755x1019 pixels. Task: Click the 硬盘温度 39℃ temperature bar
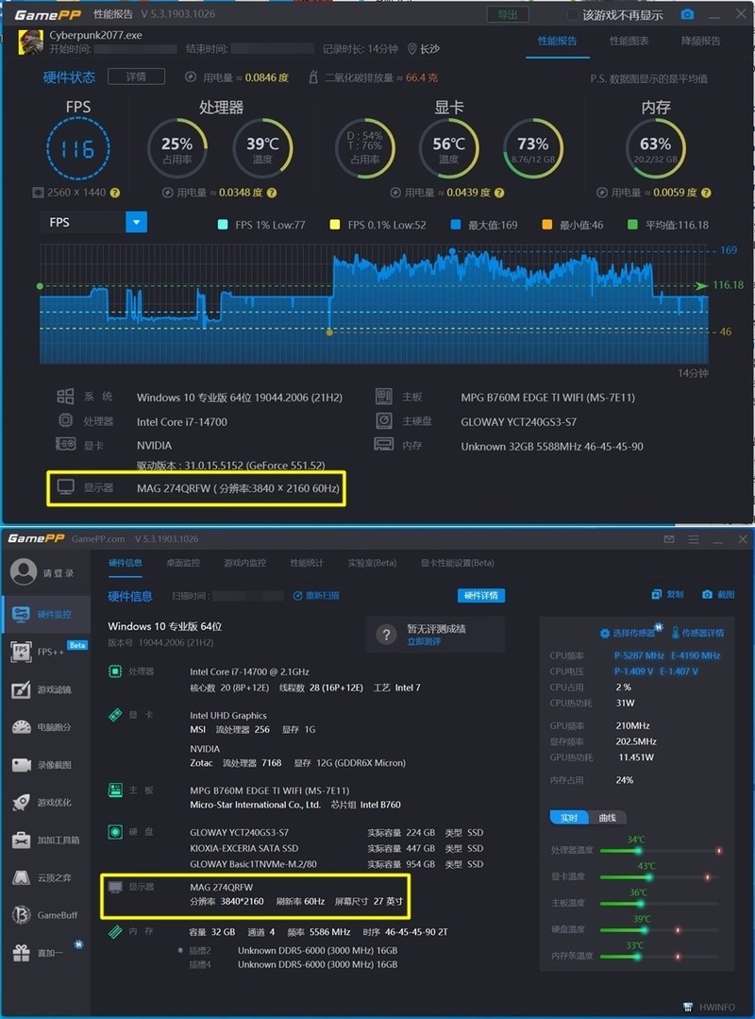tap(661, 930)
